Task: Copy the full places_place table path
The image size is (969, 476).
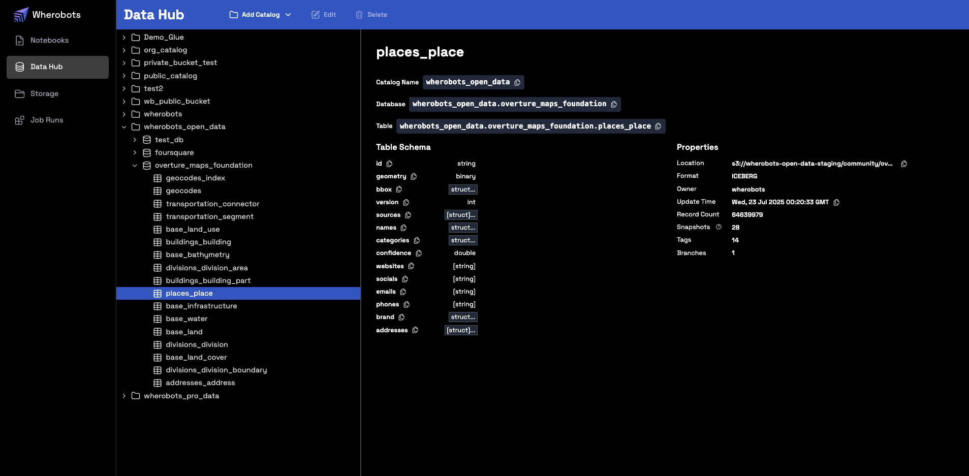Action: (x=658, y=126)
